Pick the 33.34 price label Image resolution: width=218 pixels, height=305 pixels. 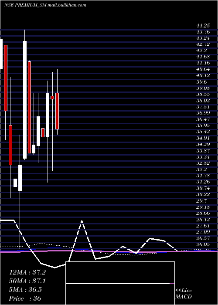[203, 156]
